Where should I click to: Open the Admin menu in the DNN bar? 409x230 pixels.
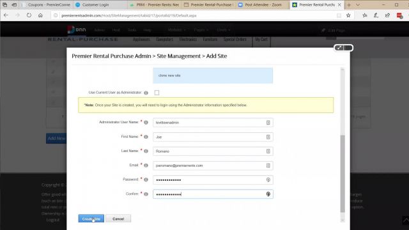[99, 30]
